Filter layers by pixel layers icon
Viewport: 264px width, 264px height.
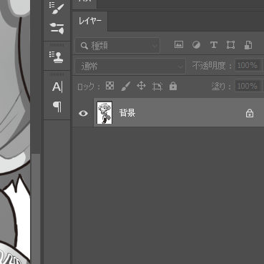179,44
